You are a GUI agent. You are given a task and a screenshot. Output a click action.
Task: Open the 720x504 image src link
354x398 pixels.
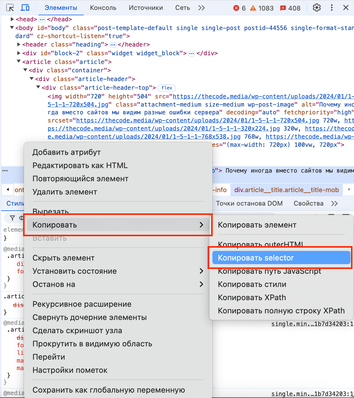tap(263, 96)
